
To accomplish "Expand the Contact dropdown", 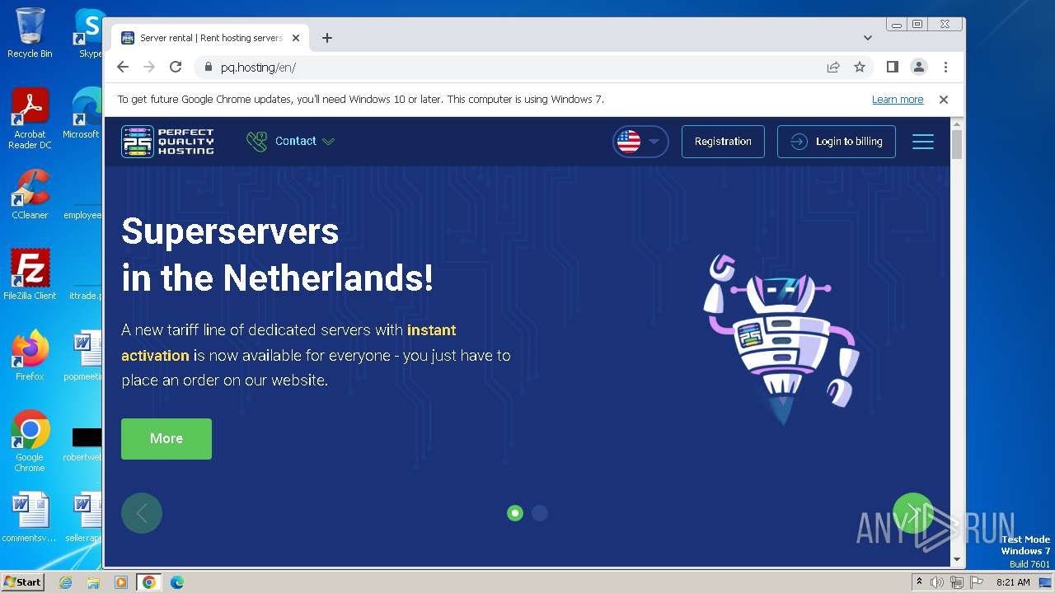I will (291, 142).
